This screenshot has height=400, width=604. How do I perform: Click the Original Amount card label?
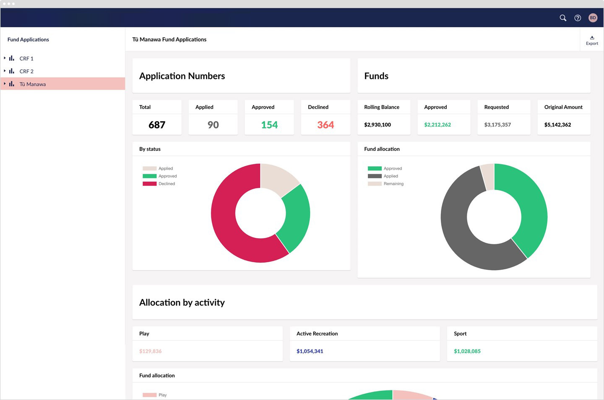(563, 107)
